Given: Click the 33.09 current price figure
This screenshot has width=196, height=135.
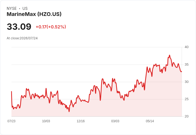Looking at the screenshot, I should (19, 27).
